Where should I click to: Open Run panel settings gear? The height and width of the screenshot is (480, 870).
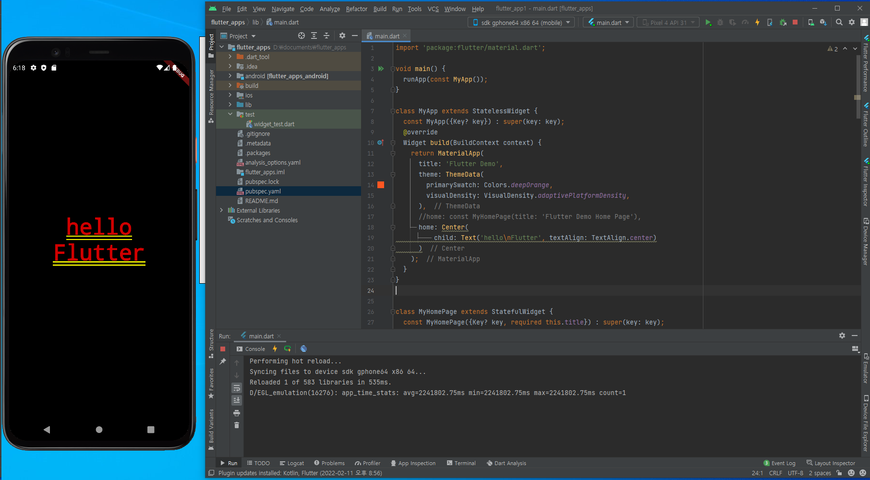[842, 336]
